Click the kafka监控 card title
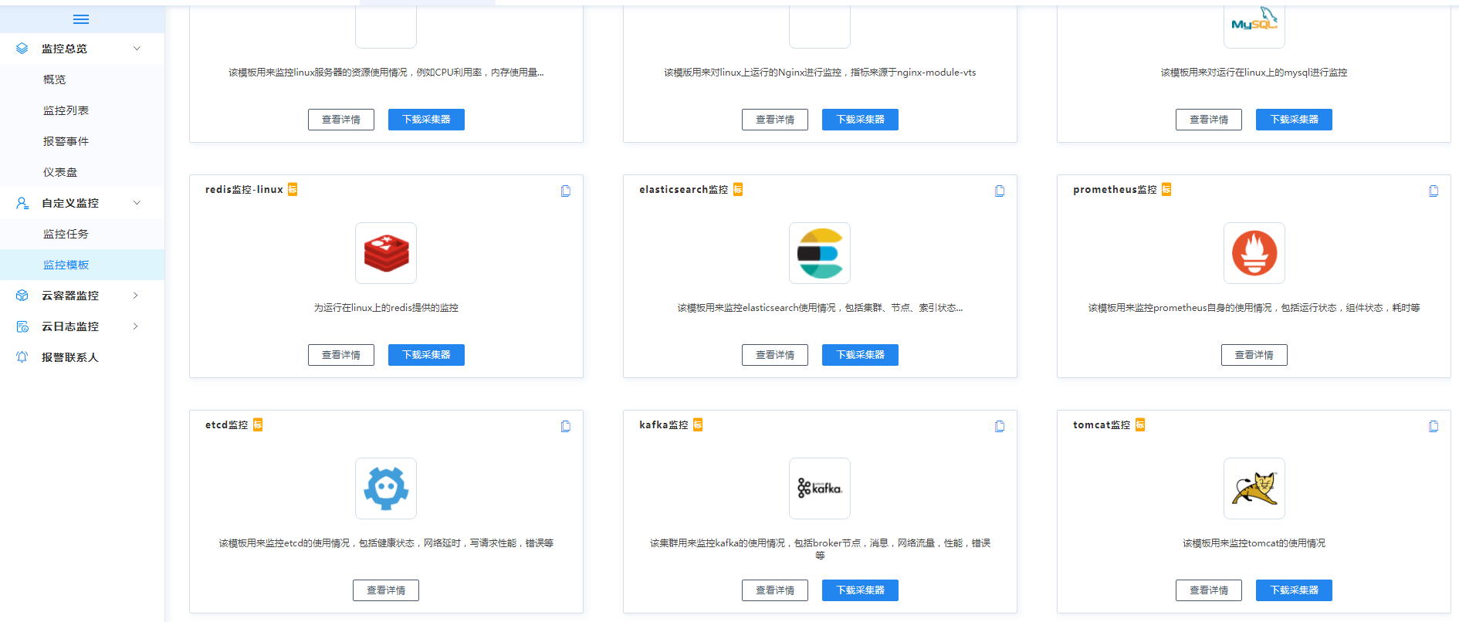This screenshot has height=622, width=1459. (663, 424)
